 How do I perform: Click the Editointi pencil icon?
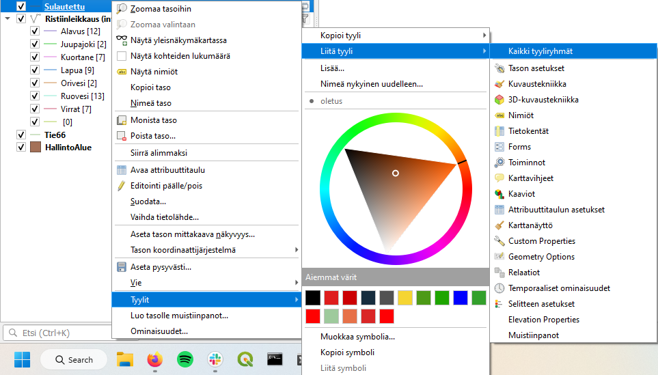coord(122,186)
